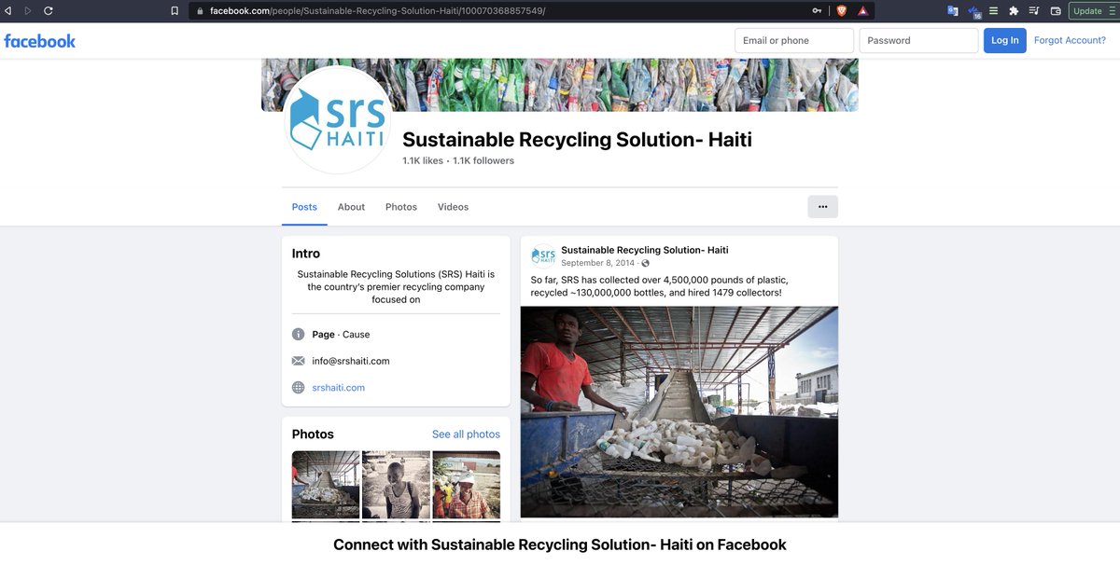Switch to the About tab
This screenshot has height=565, width=1120.
click(351, 207)
